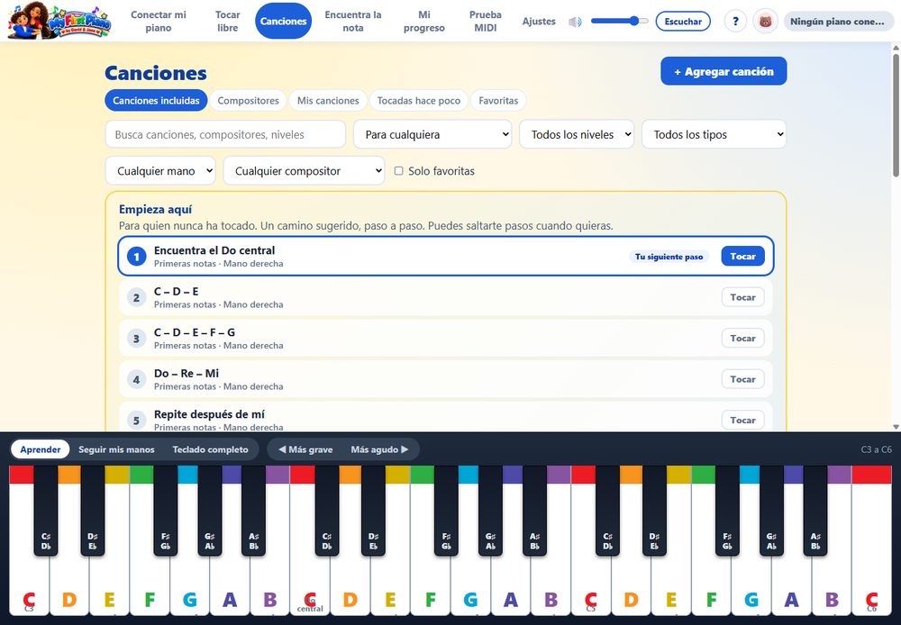Play the leftmost yellow E key
Viewport: 901px width, 625px height.
[x=109, y=580]
